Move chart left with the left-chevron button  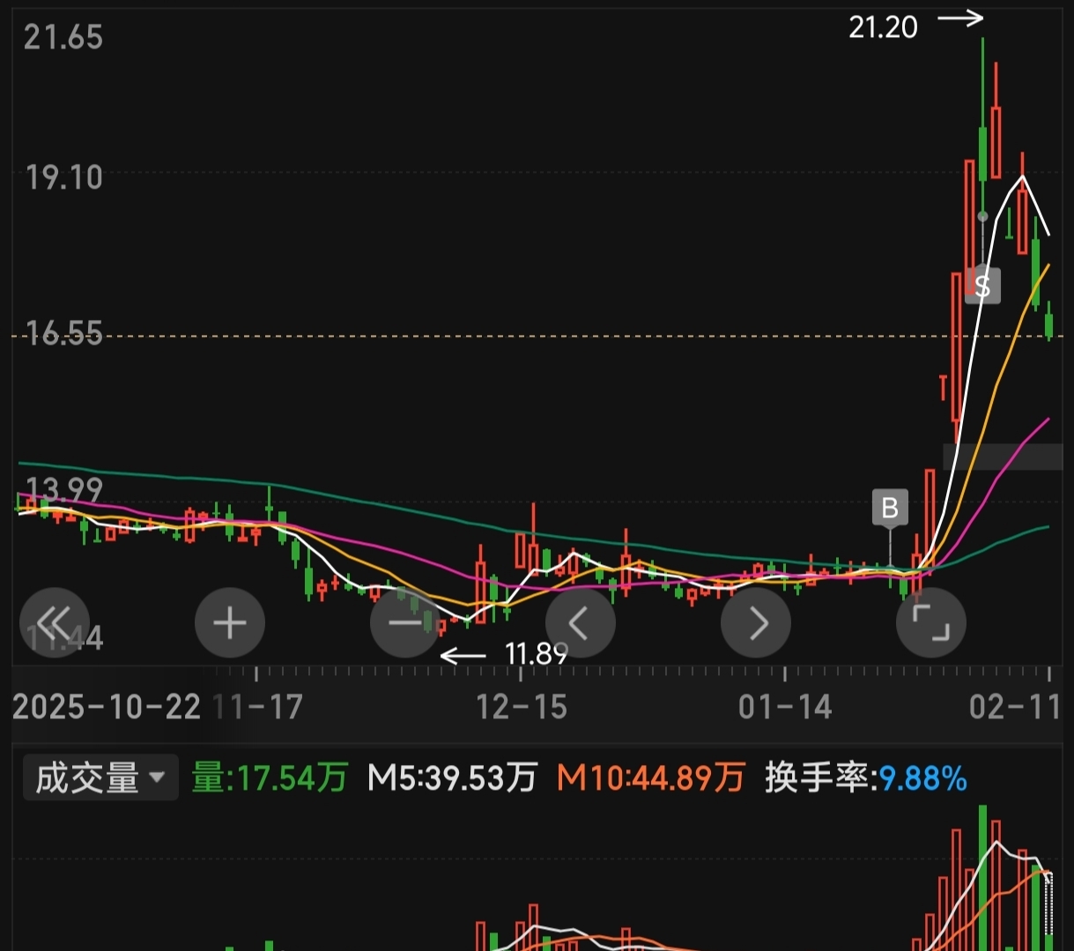(x=580, y=623)
